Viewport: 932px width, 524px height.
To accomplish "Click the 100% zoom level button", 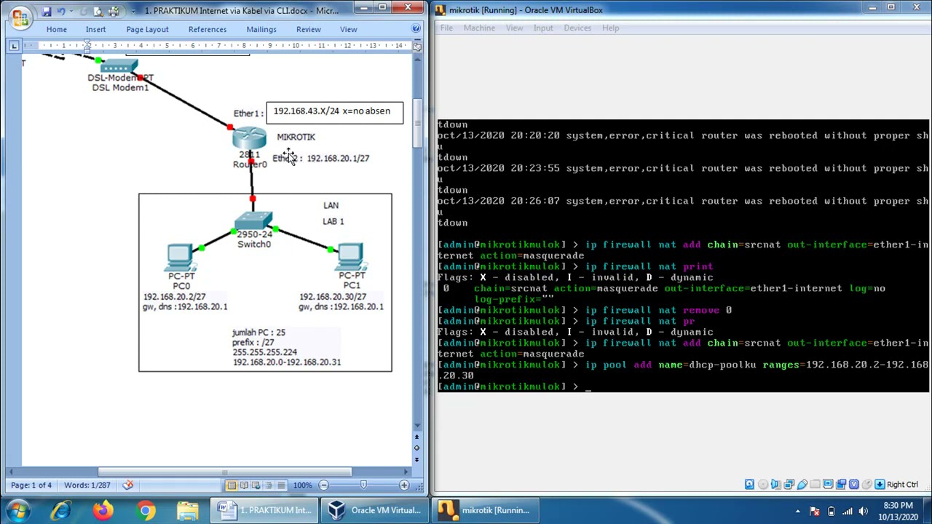I will 302,485.
